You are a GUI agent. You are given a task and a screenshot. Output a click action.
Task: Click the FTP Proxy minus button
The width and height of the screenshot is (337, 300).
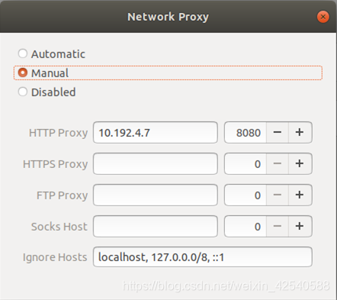click(278, 195)
